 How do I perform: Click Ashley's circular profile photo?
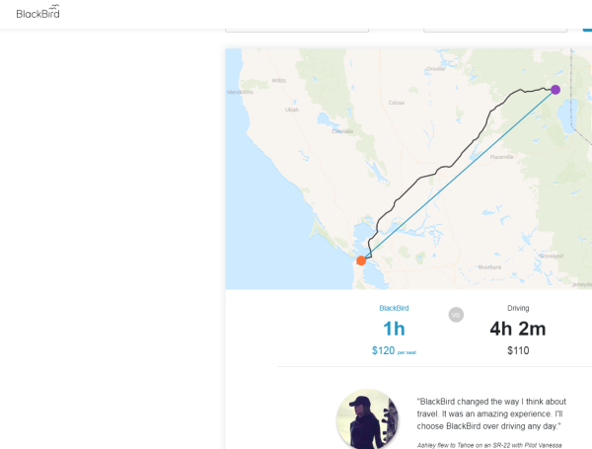click(367, 419)
